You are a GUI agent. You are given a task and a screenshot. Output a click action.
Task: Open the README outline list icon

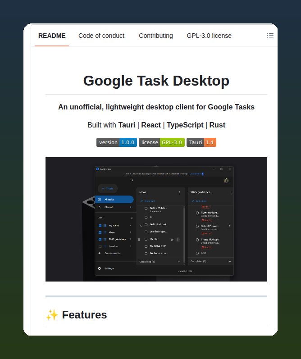pyautogui.click(x=270, y=36)
